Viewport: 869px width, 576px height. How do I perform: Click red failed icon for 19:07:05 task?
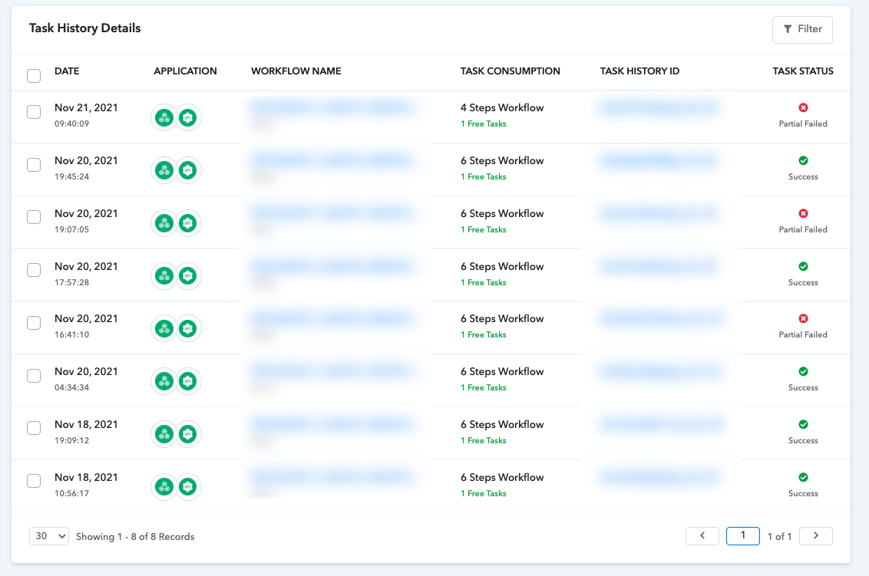803,213
